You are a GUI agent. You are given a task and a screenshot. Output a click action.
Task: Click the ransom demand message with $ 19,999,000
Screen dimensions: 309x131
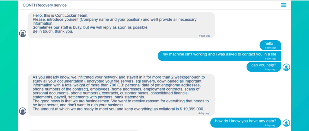(121, 95)
